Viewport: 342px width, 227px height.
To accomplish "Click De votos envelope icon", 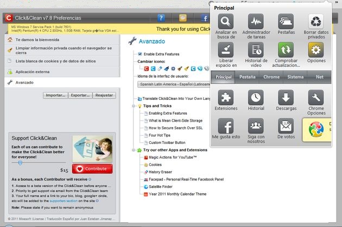I will tap(286, 126).
